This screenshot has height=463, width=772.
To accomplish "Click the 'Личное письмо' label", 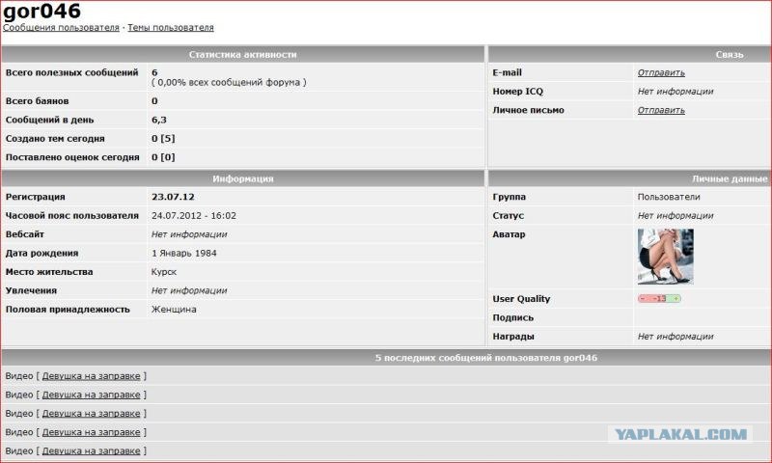I will 528,110.
